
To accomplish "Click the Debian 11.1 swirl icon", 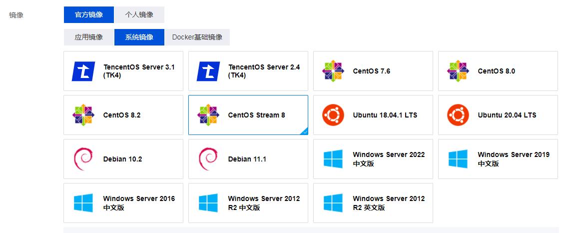I will 208,159.
